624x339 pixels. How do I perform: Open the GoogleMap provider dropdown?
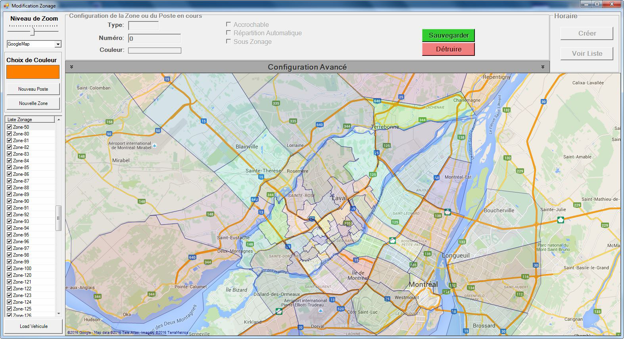point(58,44)
